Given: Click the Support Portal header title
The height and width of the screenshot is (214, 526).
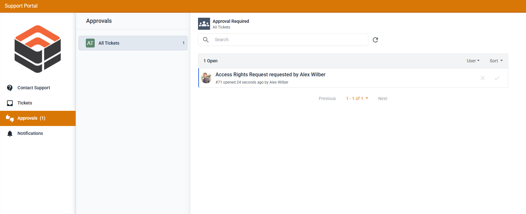Looking at the screenshot, I should click(x=21, y=6).
